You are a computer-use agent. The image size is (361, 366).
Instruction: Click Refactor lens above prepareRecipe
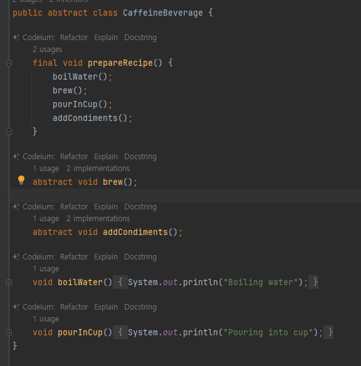74,38
